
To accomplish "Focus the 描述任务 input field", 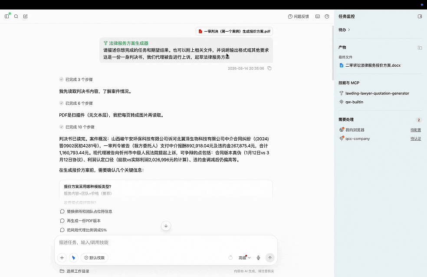I will 166,242.
